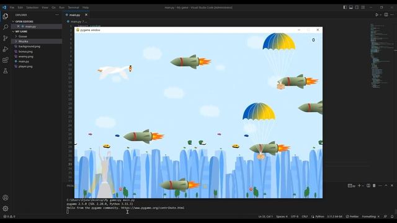This screenshot has width=397, height=223.
Task: Kill terminal with trash icon
Action: 374,186
